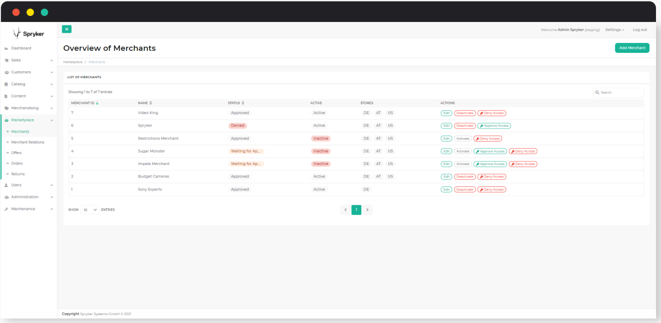Click the Merchandising tag icon
This screenshot has height=323, width=661.
coord(6,108)
